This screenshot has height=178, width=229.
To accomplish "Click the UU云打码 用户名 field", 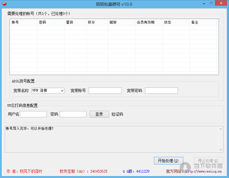I will [x=34, y=114].
